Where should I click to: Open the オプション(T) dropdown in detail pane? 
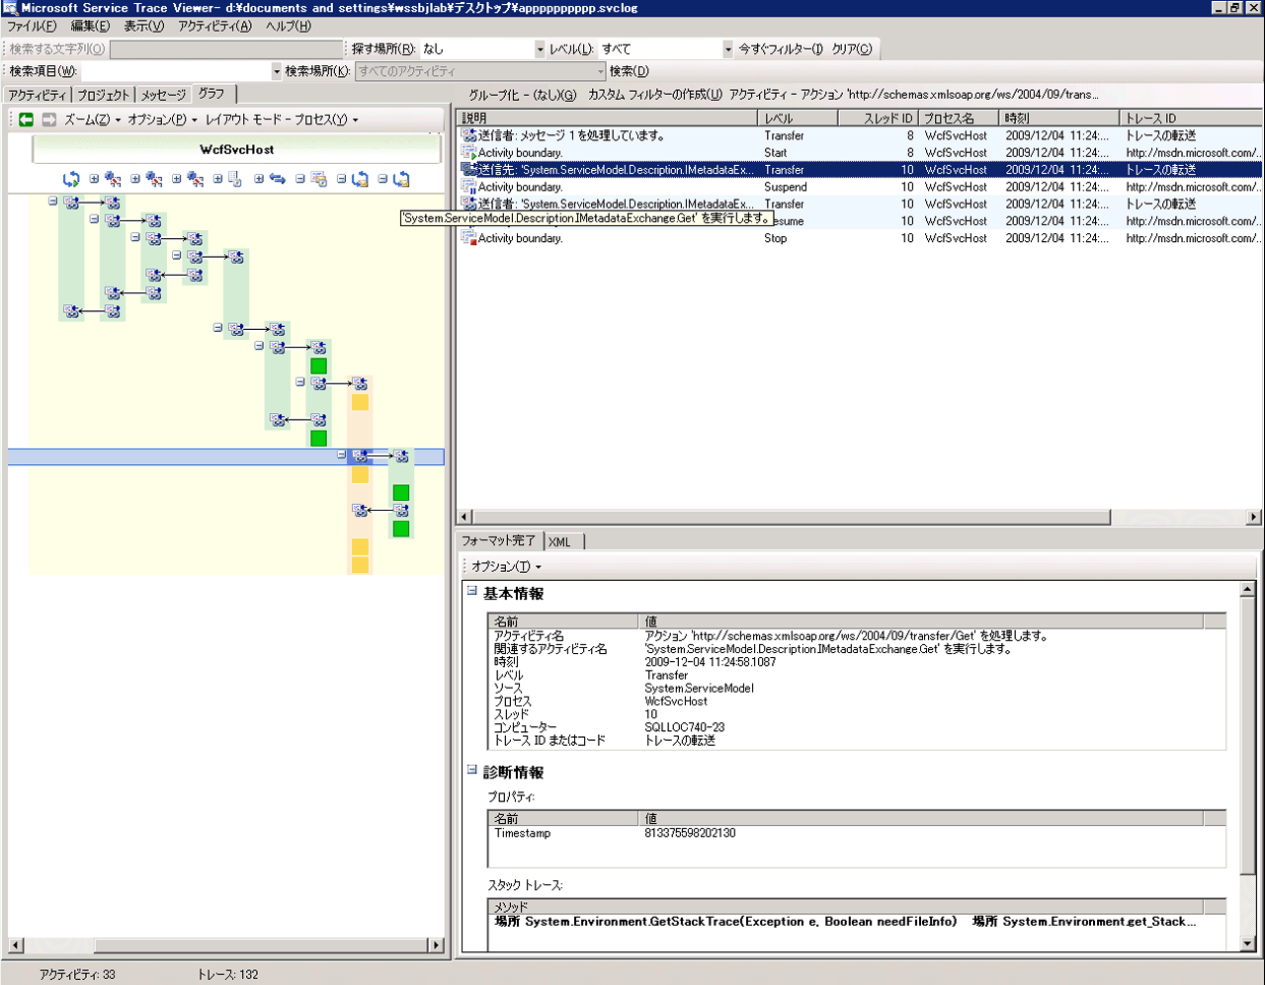[506, 567]
